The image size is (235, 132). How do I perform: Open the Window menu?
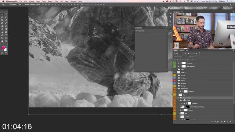(73, 1)
